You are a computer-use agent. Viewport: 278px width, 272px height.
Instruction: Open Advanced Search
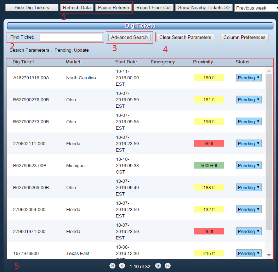[x=129, y=37]
